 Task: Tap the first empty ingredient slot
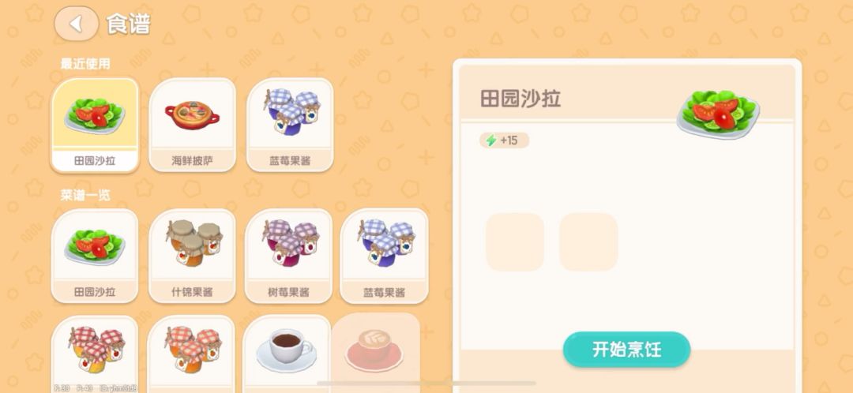[515, 242]
